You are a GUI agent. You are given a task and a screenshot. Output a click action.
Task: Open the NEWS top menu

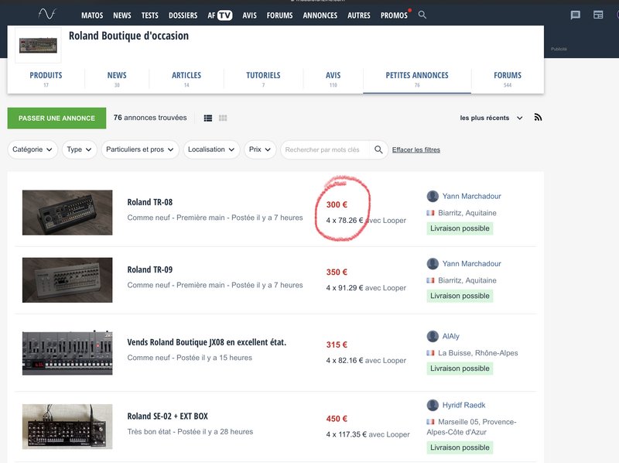pos(122,15)
